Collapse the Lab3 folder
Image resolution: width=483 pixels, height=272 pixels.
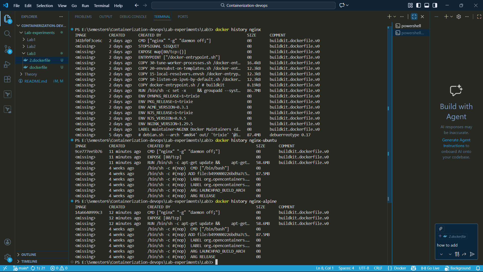[x=31, y=53]
